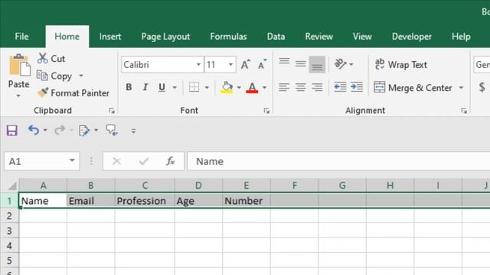Open Alignment settings dialog launcher

click(x=464, y=111)
